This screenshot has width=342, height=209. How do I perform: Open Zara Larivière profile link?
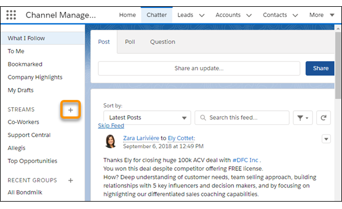point(141,138)
